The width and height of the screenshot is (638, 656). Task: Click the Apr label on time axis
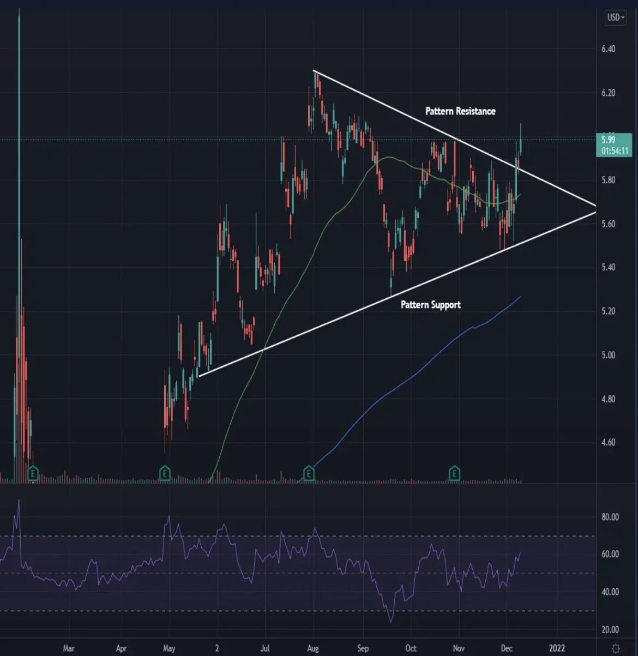coord(121,648)
